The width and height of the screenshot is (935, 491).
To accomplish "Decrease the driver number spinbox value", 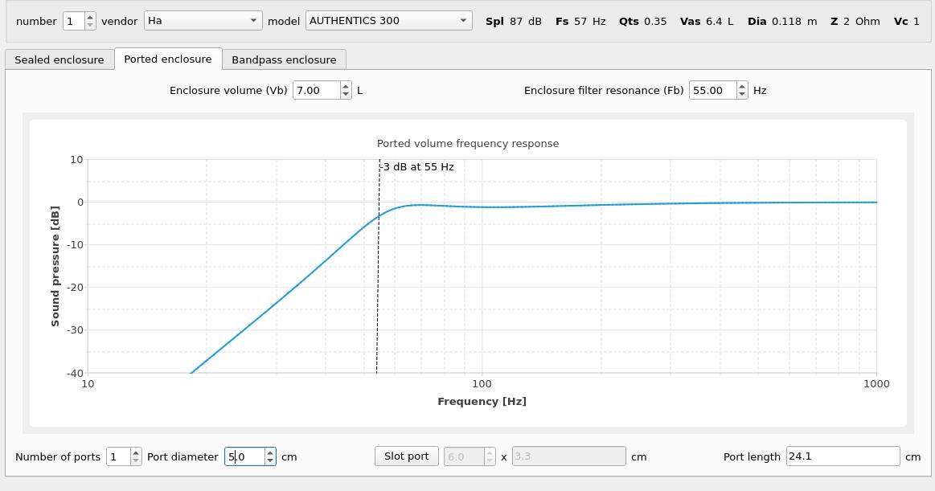I will tap(90, 25).
